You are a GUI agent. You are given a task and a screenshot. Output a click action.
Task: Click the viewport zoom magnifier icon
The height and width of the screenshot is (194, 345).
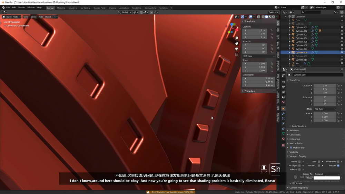tap(237, 38)
